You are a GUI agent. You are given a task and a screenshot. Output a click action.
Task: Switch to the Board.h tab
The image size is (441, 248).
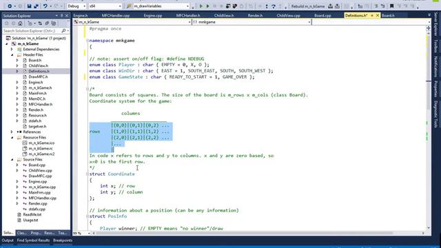(x=388, y=15)
